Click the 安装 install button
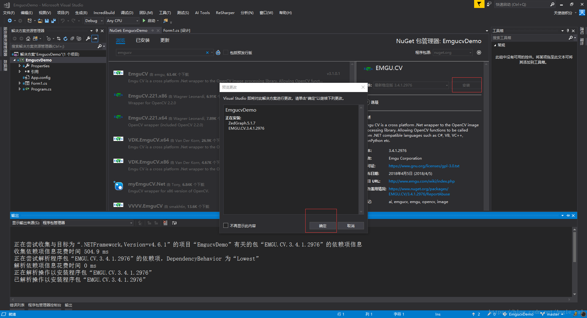The width and height of the screenshot is (587, 318). (466, 85)
